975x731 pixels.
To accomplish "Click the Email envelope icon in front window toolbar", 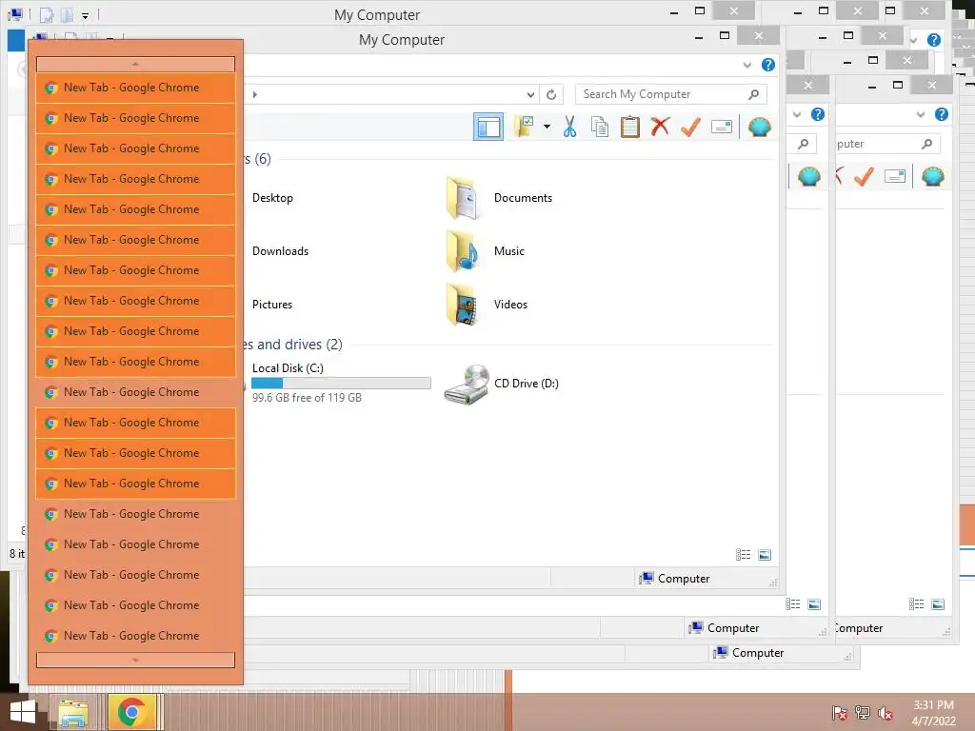I will [x=722, y=127].
